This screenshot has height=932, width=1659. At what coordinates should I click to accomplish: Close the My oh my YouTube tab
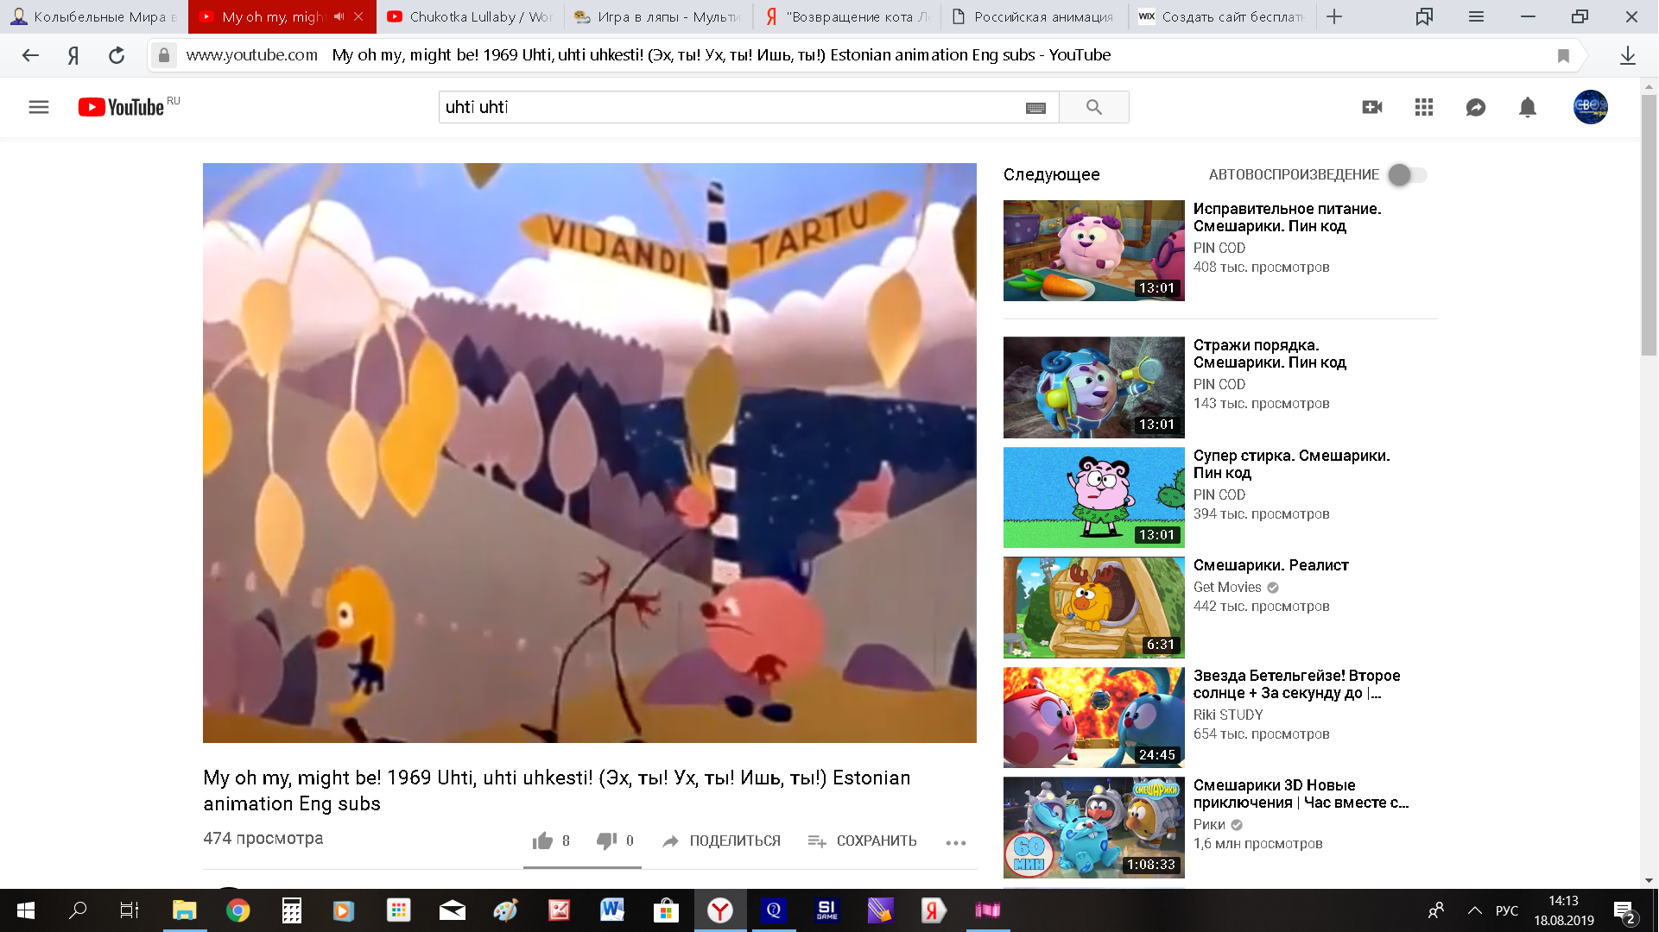click(358, 16)
